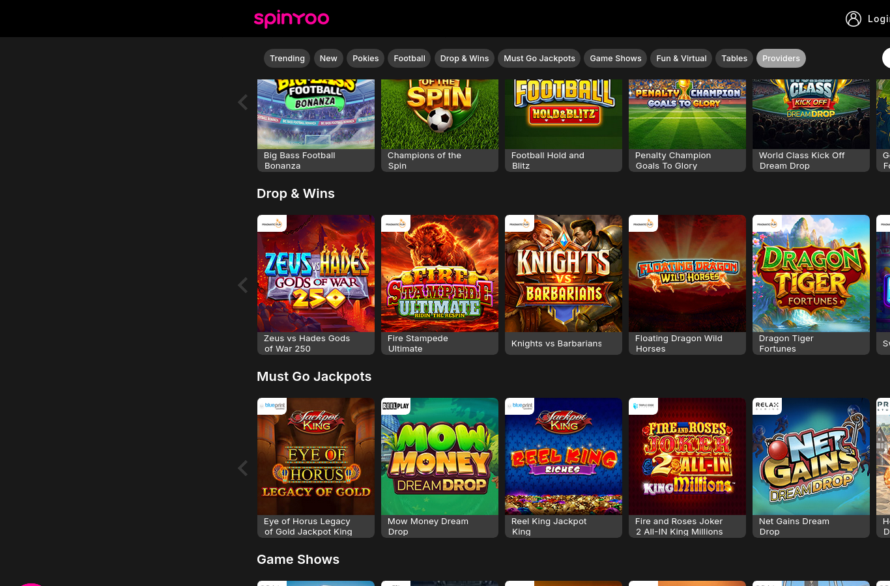Click the previous arrow in the Football row
The width and height of the screenshot is (890, 586).
(x=243, y=102)
